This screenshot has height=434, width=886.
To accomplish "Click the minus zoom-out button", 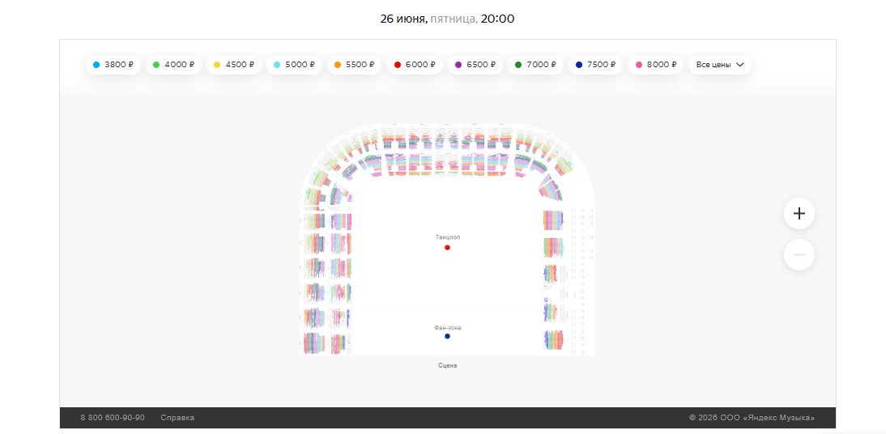I will pyautogui.click(x=799, y=255).
